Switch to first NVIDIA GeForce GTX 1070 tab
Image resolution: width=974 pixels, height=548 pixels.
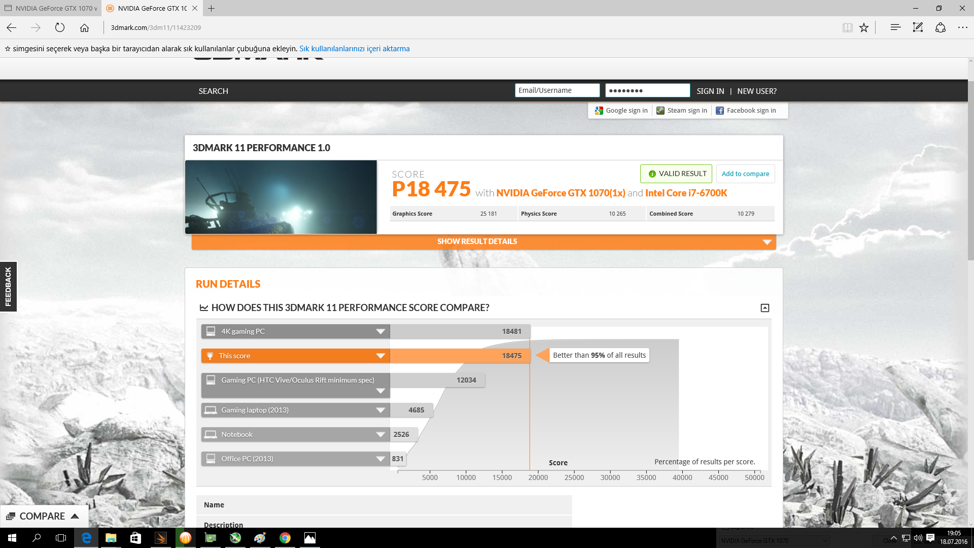click(x=51, y=8)
